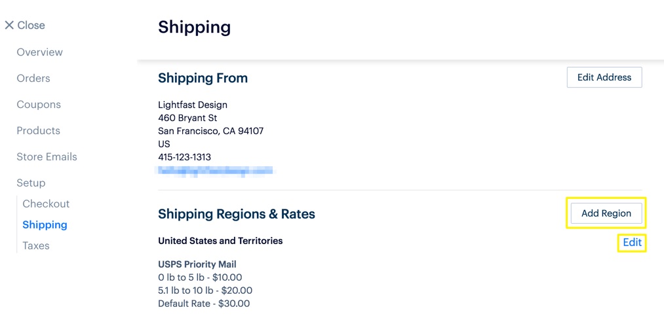Click the Default Rate $30.00 line
The width and height of the screenshot is (664, 320).
coord(204,304)
